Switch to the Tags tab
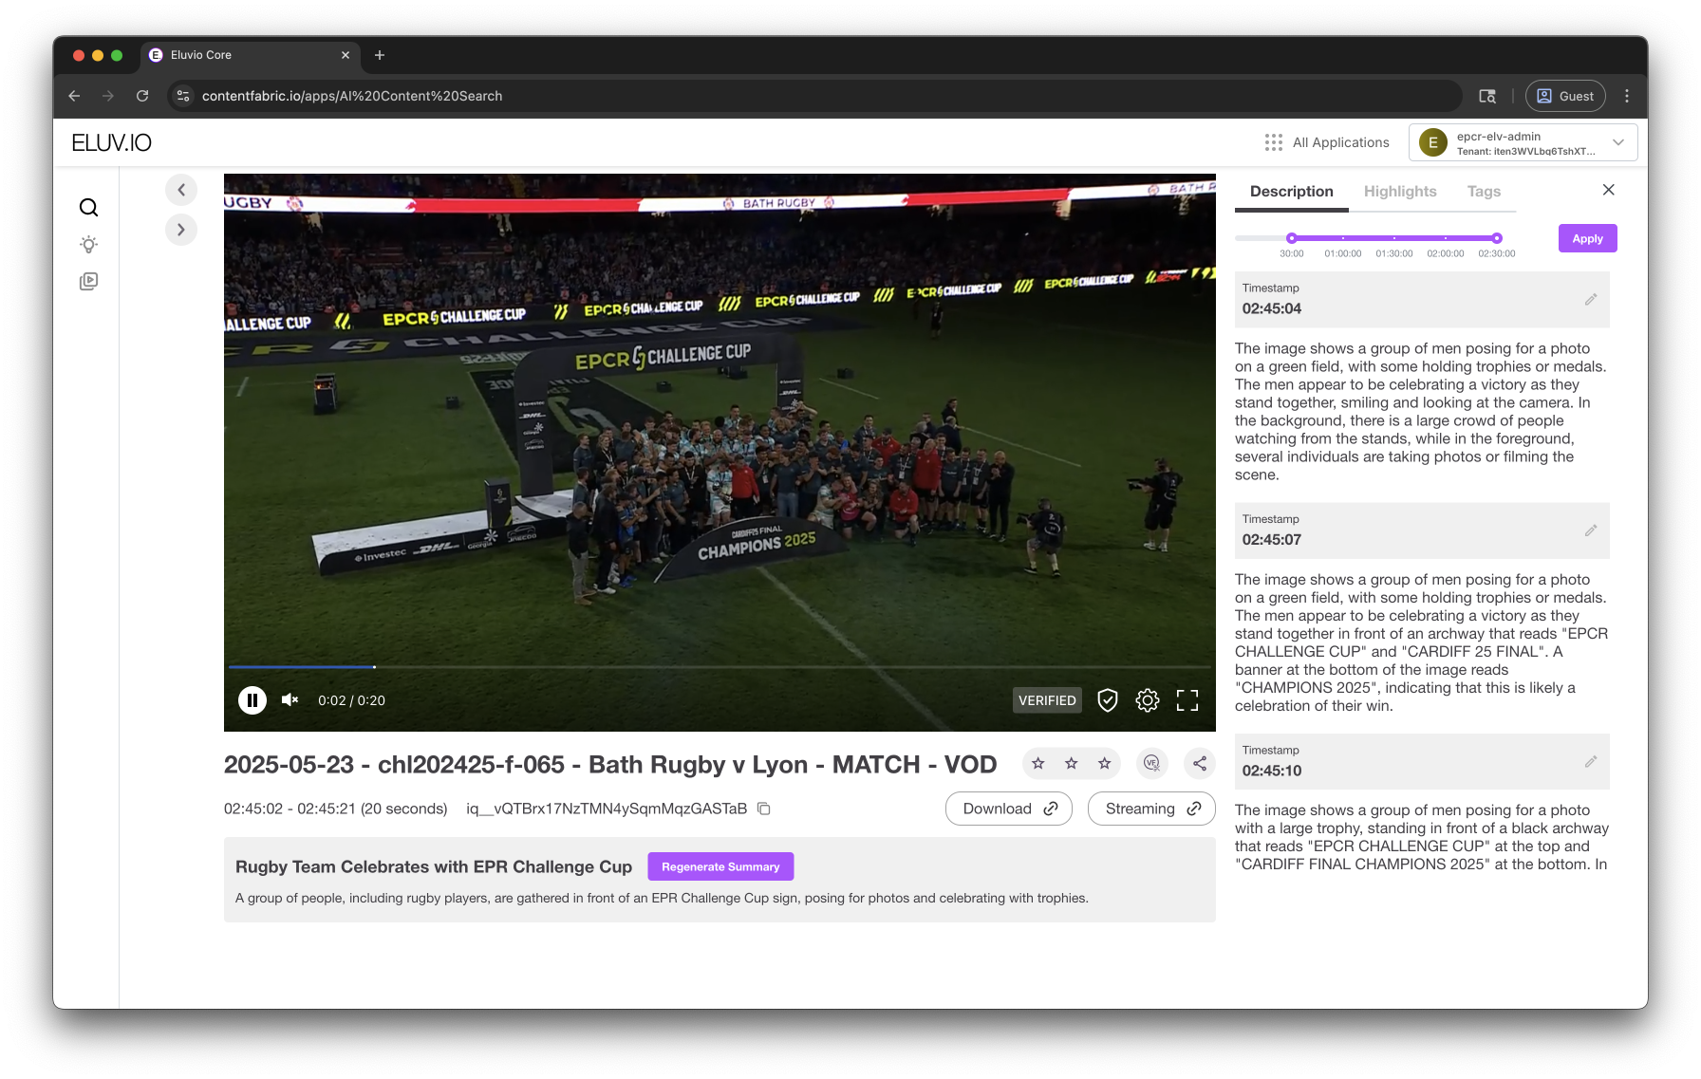The width and height of the screenshot is (1701, 1079). (1484, 192)
